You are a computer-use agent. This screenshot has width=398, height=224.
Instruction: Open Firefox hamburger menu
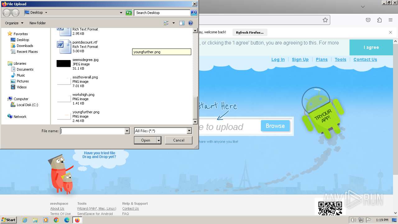(391, 20)
